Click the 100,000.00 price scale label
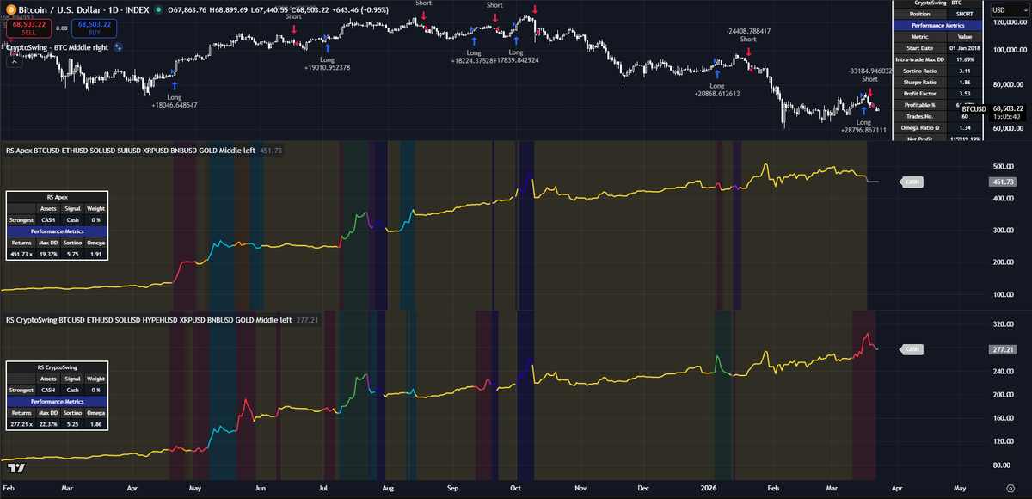 tap(1010, 49)
